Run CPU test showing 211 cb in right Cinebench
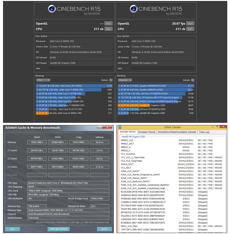Image resolution: width=230 pixels, height=234 pixels. pyautogui.click(x=190, y=29)
